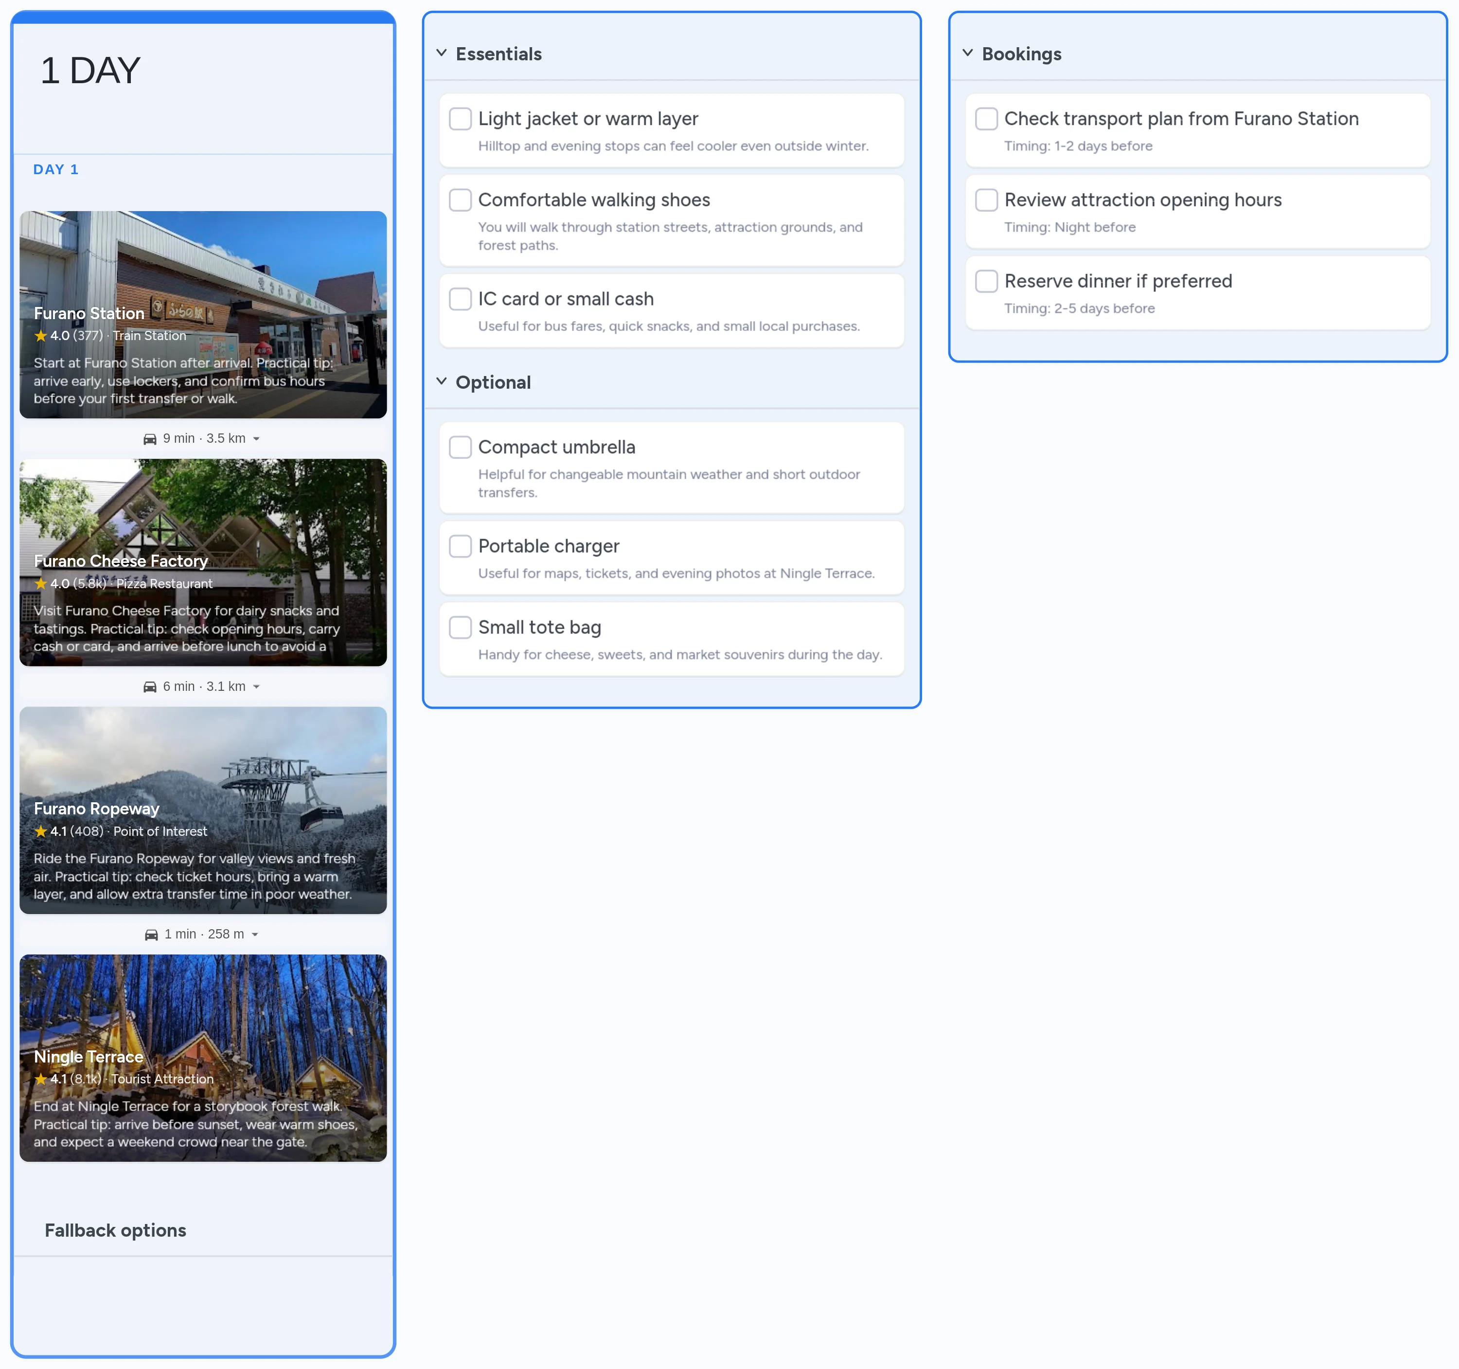
Task: Click the star rating on the Furano Station card
Action: tap(41, 336)
